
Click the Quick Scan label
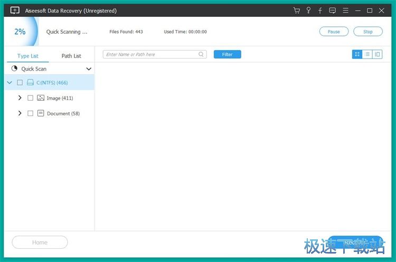(x=34, y=69)
